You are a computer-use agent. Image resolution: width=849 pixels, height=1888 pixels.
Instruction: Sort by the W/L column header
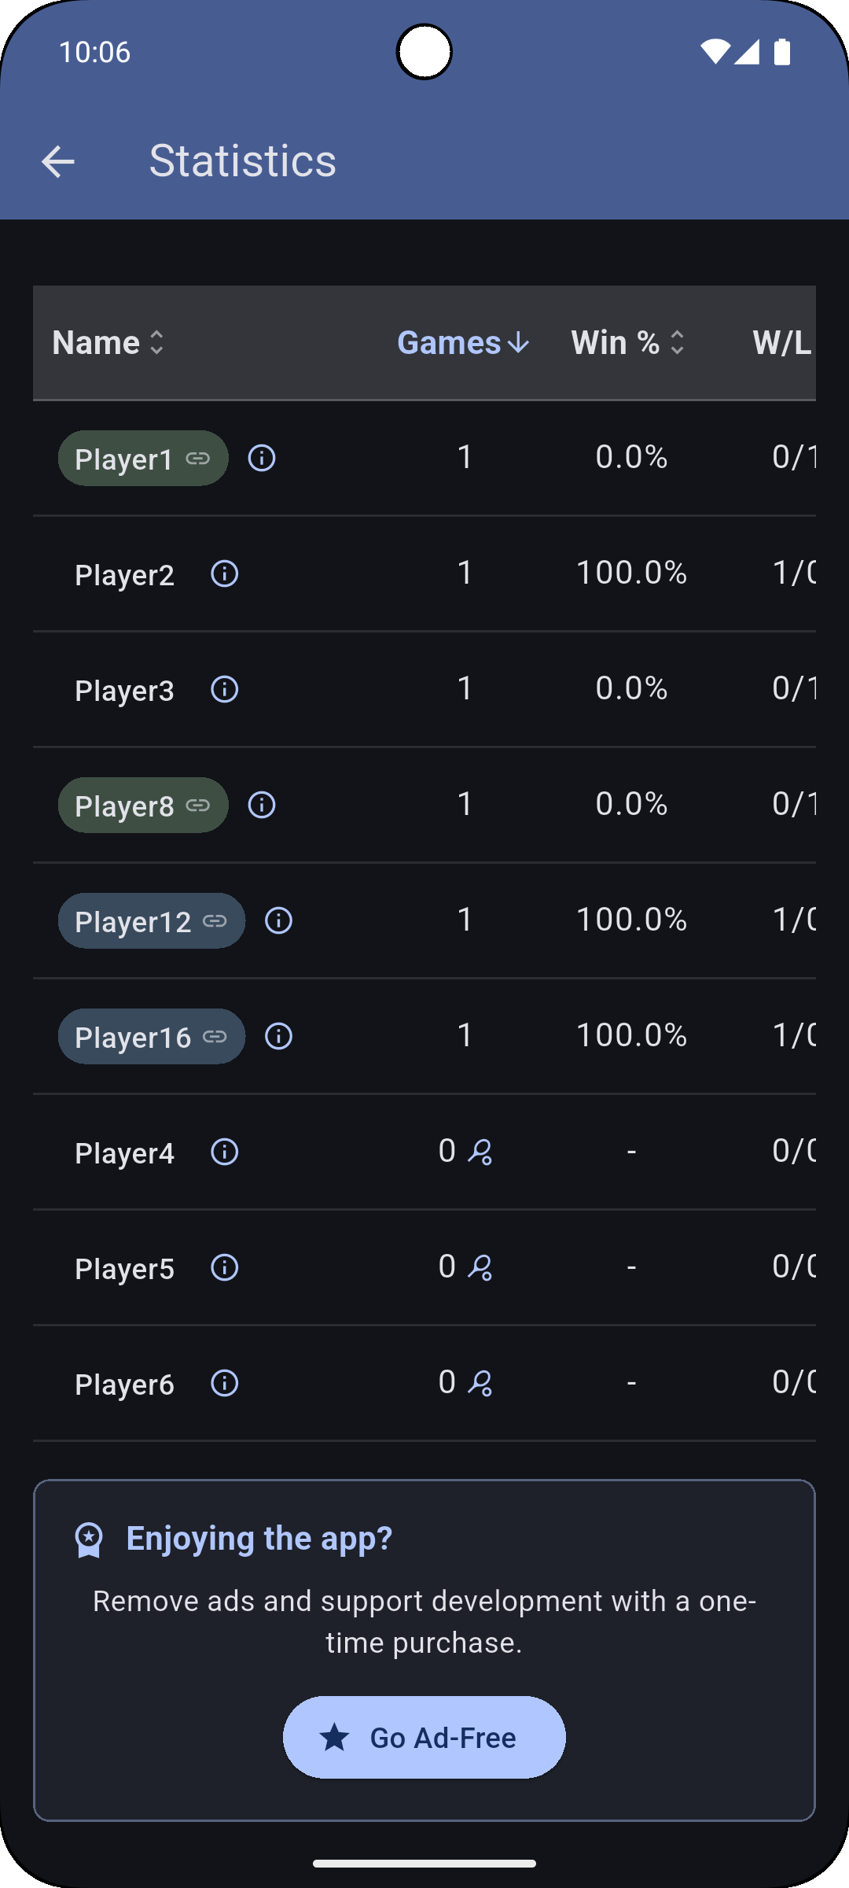[781, 343]
